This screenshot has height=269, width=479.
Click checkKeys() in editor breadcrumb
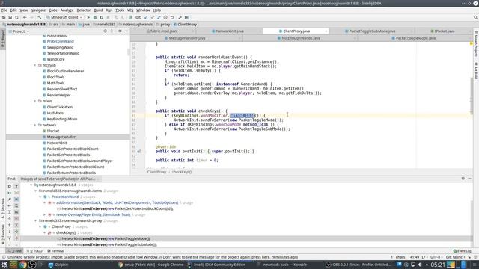click(x=182, y=172)
